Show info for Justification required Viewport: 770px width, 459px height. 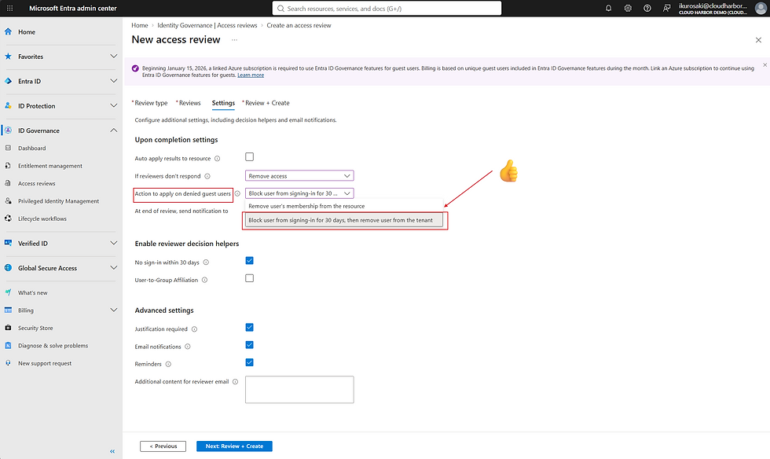coord(195,329)
